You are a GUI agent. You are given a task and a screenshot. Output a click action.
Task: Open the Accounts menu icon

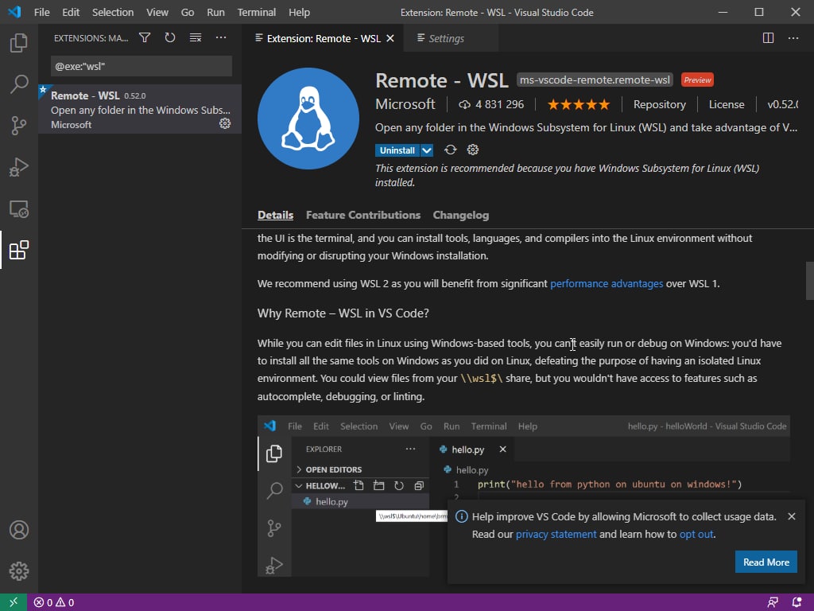[x=19, y=530]
